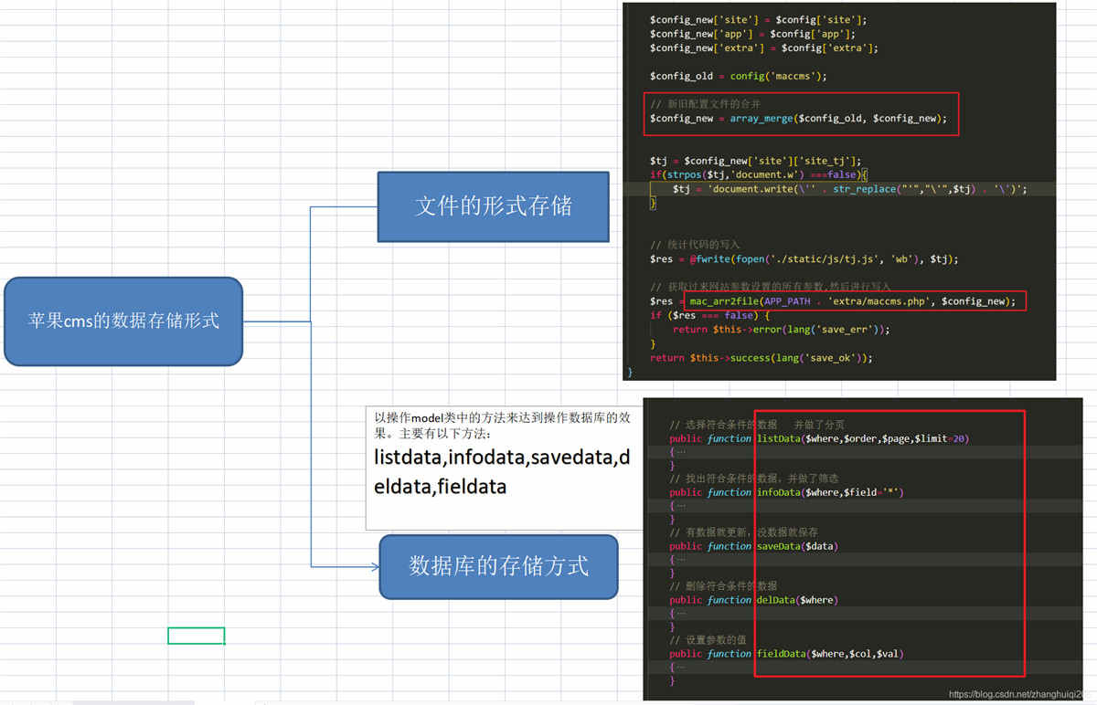This screenshot has height=705, width=1097.
Task: Click the return success save_ok line
Action: click(x=761, y=358)
